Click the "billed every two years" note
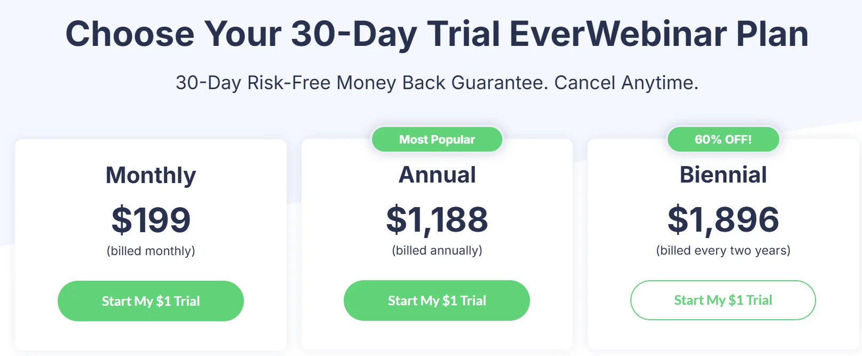The width and height of the screenshot is (862, 356). (723, 250)
